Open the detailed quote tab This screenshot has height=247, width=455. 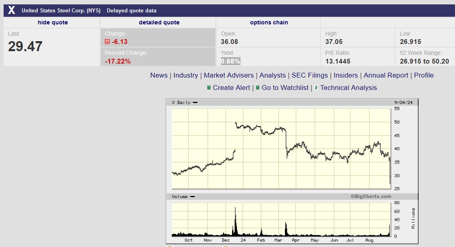[x=159, y=22]
